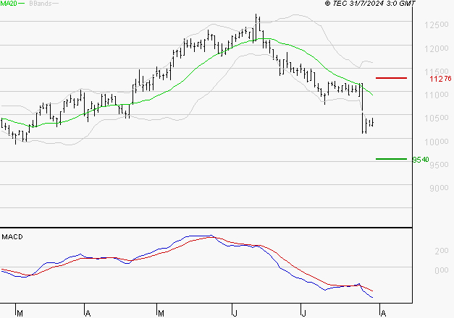Click the 9500 price axis label
This screenshot has width=454, height=318.
coord(439,165)
